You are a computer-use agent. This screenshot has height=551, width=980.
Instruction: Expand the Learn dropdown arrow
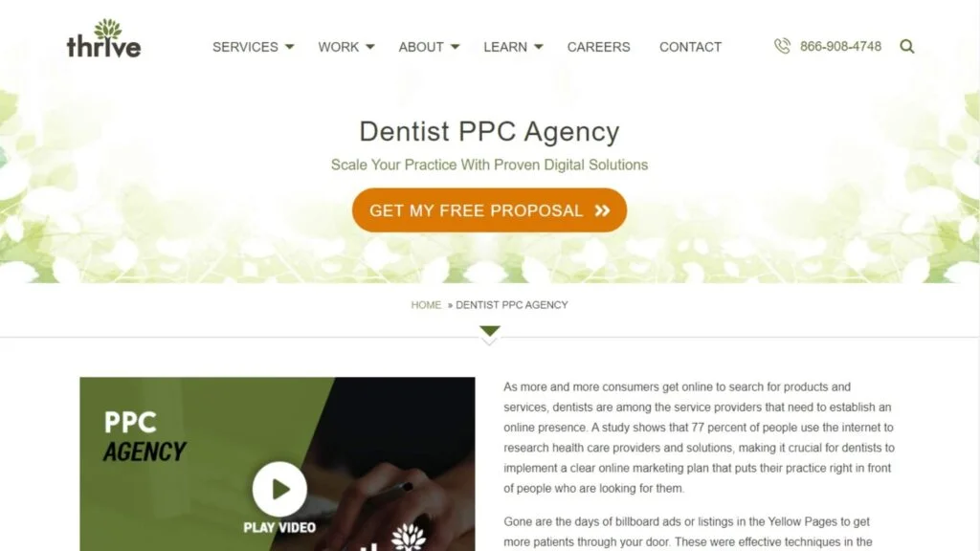[539, 47]
